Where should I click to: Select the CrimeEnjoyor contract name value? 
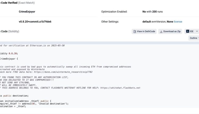[x=27, y=12]
